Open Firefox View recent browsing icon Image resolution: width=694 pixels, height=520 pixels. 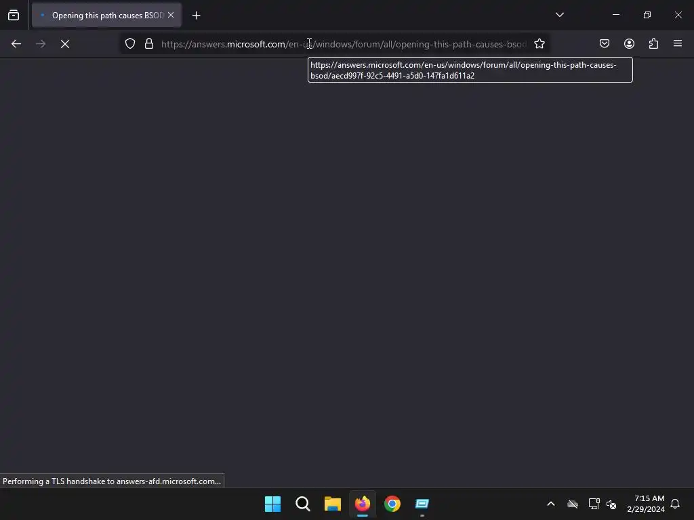14,15
